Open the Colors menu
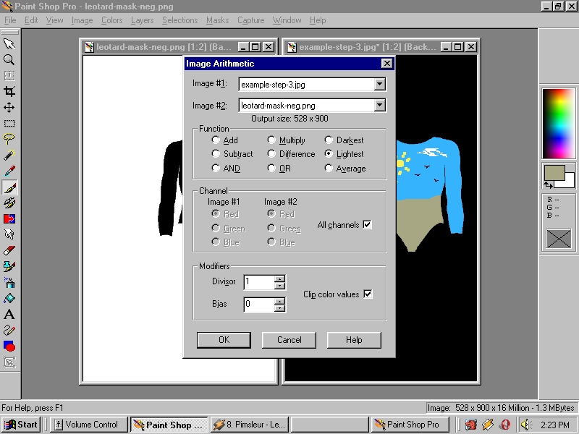The width and height of the screenshot is (579, 434). (112, 20)
